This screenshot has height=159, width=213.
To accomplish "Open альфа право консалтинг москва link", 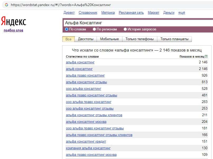I will [91, 155].
